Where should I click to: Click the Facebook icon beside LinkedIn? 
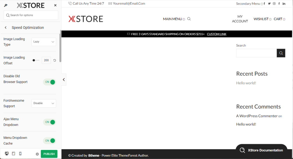279,3
